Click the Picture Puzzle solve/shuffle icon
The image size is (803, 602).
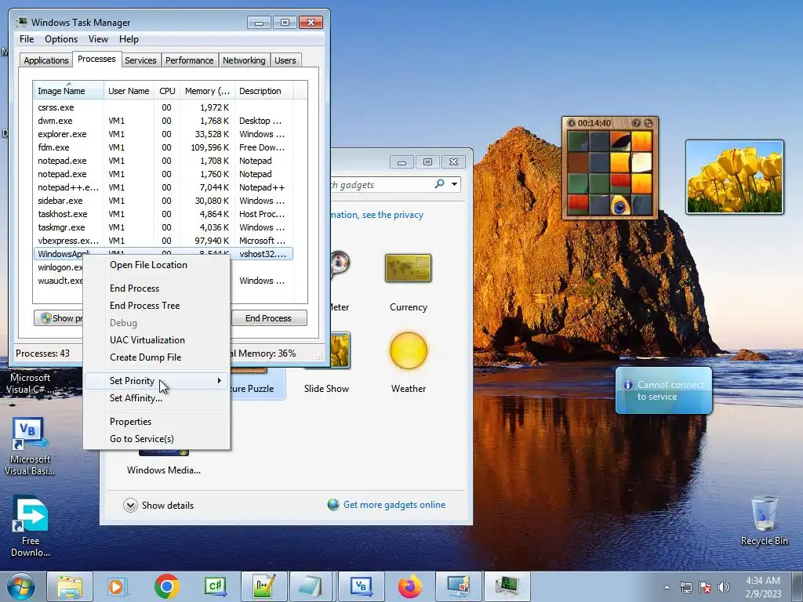click(649, 123)
